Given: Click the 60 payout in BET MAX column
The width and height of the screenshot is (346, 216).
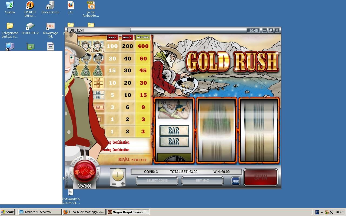Looking at the screenshot, I should click(x=143, y=58).
